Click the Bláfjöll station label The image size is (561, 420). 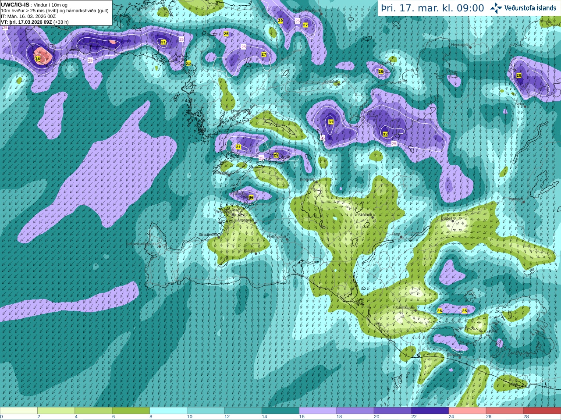click(249, 251)
